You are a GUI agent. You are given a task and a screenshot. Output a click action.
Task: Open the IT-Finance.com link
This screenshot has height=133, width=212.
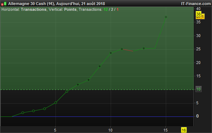tap(196, 4)
